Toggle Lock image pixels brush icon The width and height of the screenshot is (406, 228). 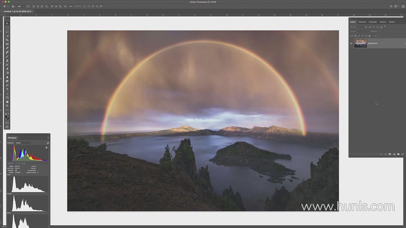click(x=359, y=36)
